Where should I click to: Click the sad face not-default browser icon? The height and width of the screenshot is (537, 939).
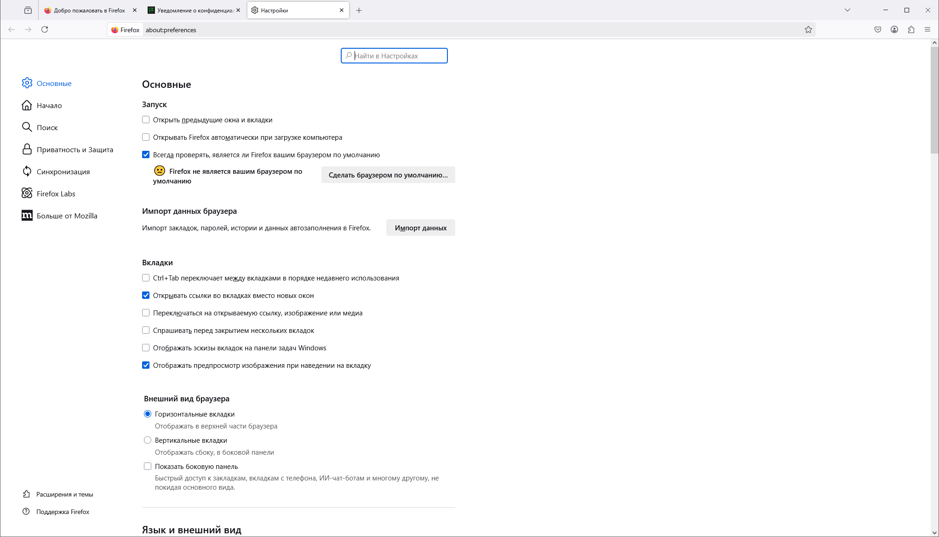(160, 171)
